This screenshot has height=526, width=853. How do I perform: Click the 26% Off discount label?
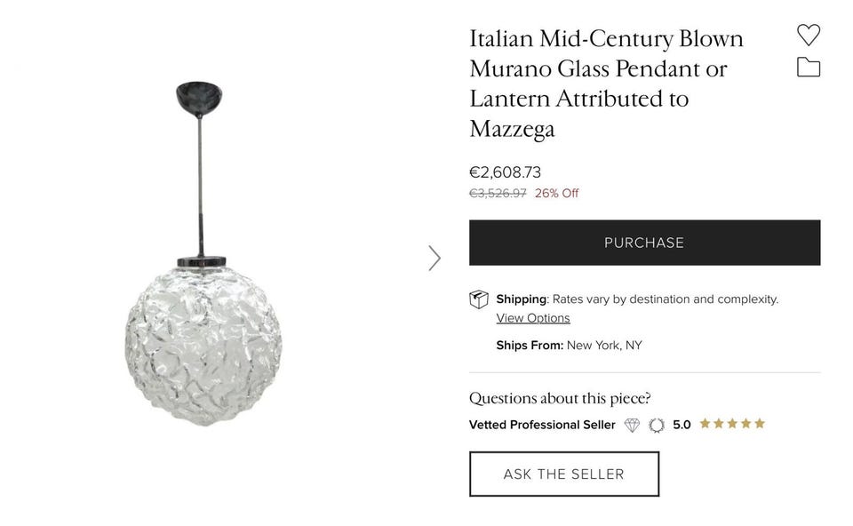coord(556,193)
